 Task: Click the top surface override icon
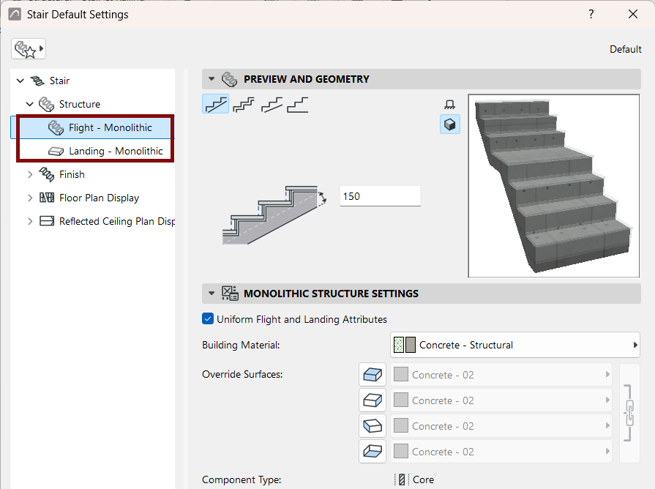pos(373,375)
